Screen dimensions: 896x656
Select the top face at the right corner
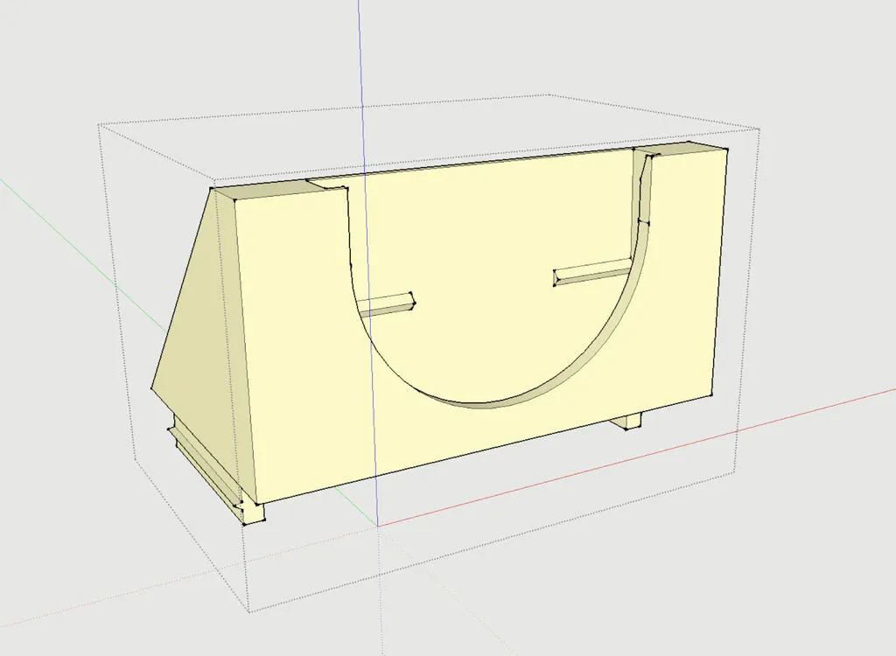click(682, 149)
